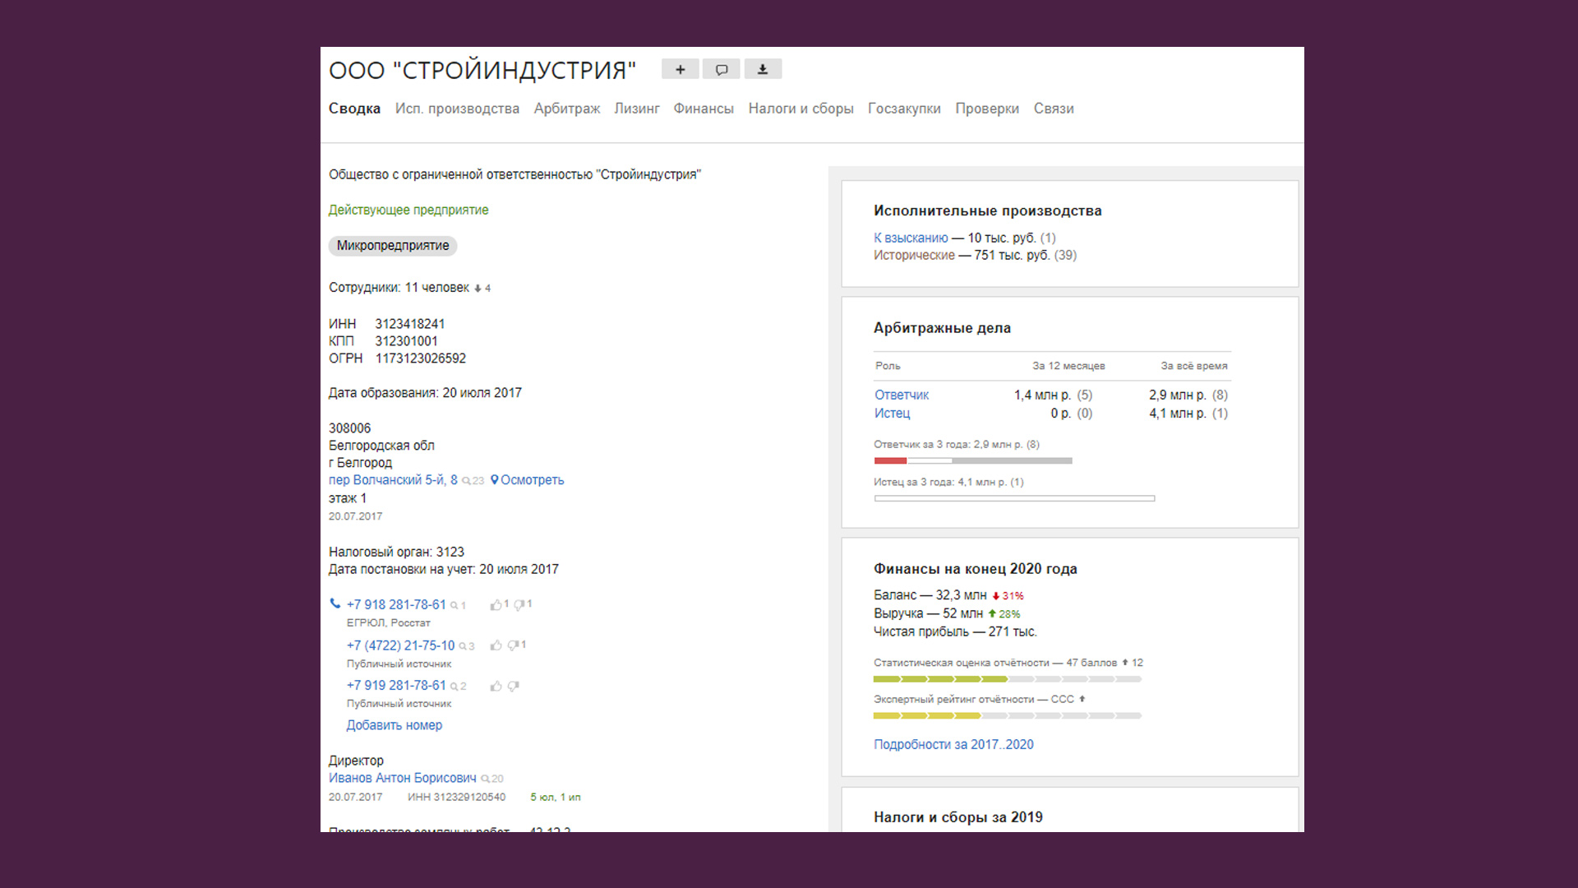This screenshot has height=888, width=1578.
Task: Switch to the Финансы tab
Action: click(703, 109)
